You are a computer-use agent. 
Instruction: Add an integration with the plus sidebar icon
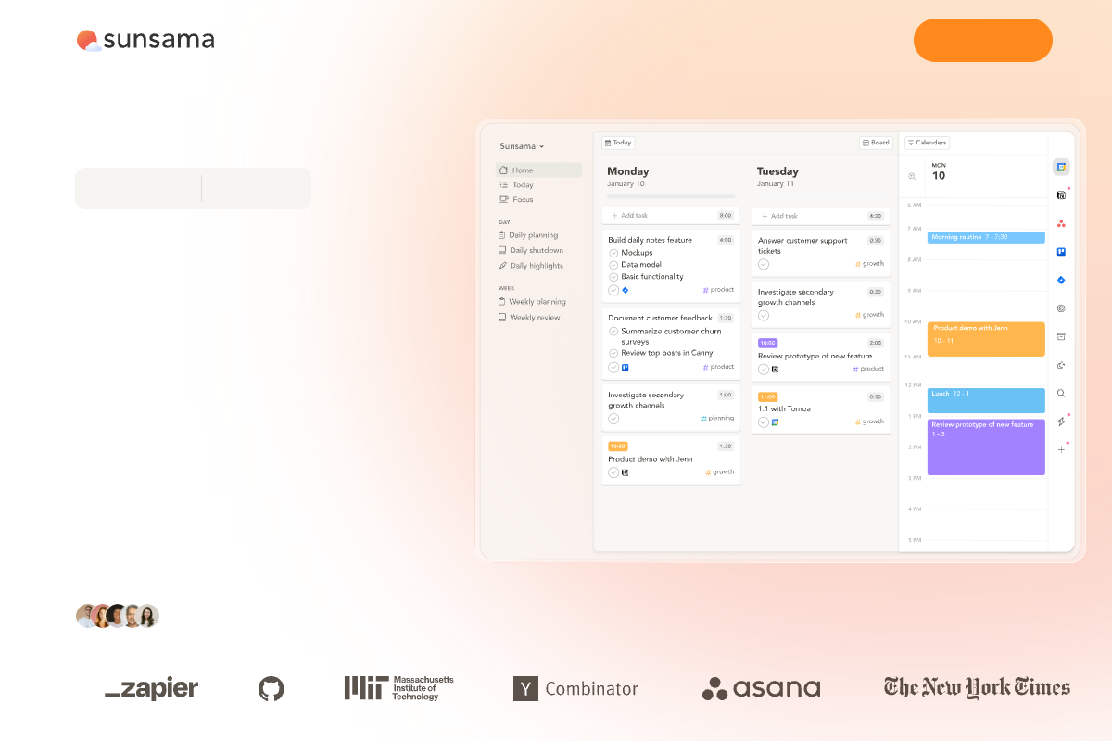tap(1061, 449)
